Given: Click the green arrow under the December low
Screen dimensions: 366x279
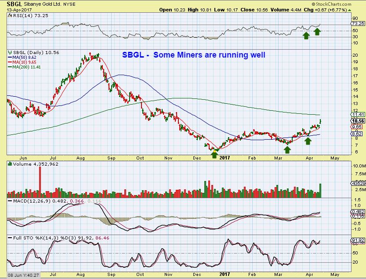Looking at the screenshot, I should click(214, 155).
